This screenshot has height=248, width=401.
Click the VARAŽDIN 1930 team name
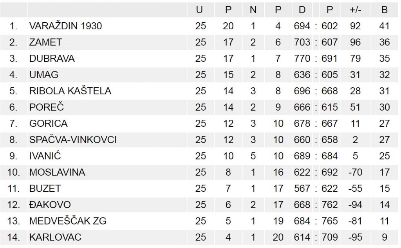[65, 26]
